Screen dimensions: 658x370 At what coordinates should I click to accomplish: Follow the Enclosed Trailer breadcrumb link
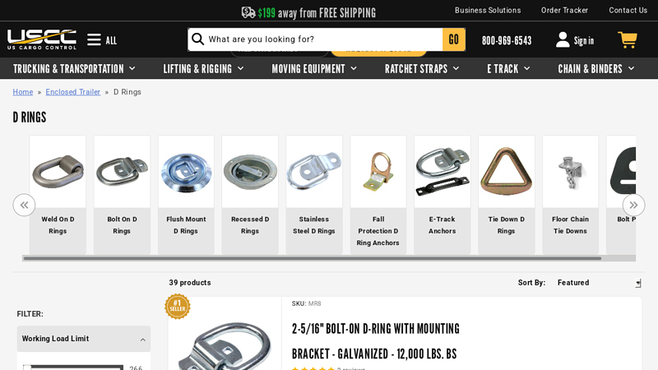pyautogui.click(x=73, y=92)
